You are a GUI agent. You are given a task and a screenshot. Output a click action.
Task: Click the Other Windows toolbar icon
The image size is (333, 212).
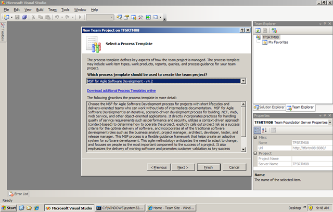tap(155, 17)
